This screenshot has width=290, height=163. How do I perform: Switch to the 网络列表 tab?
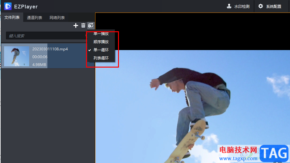click(x=57, y=18)
